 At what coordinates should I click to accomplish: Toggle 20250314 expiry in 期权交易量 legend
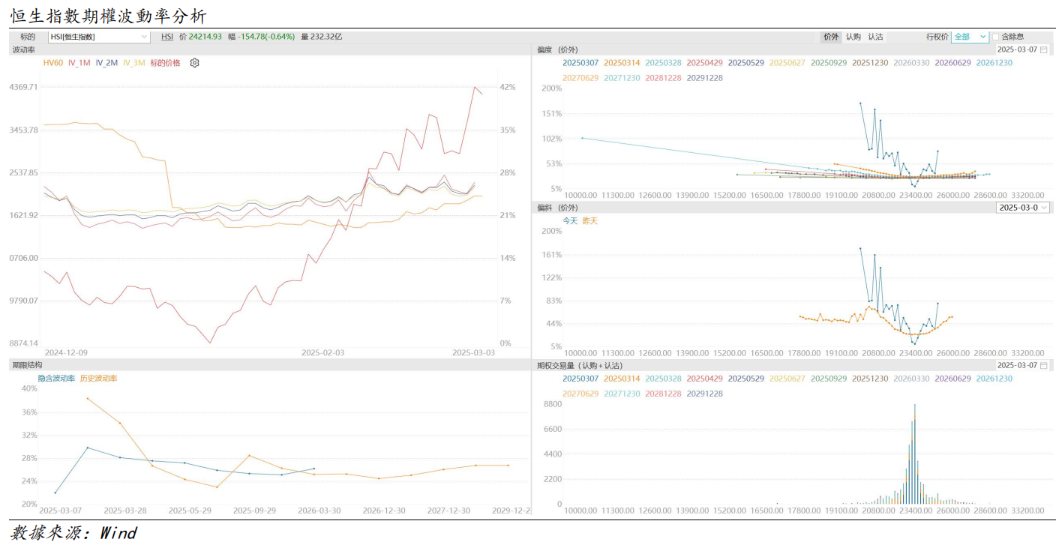coord(622,379)
